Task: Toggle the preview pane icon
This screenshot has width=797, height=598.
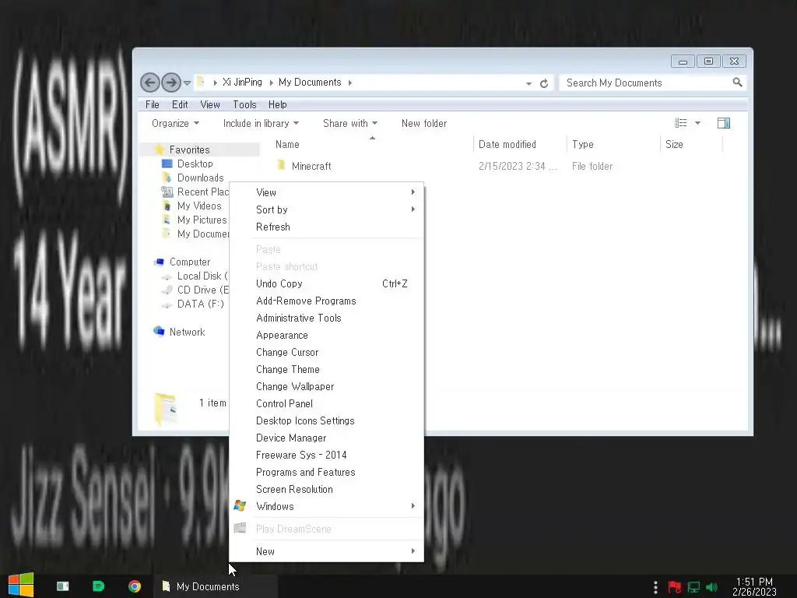Action: click(x=724, y=123)
